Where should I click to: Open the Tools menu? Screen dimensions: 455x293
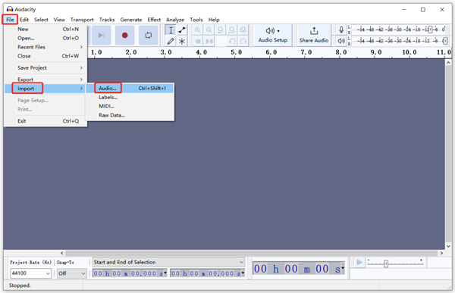pyautogui.click(x=196, y=20)
